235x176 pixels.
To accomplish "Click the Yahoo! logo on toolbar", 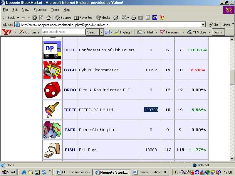I will click(6, 32).
